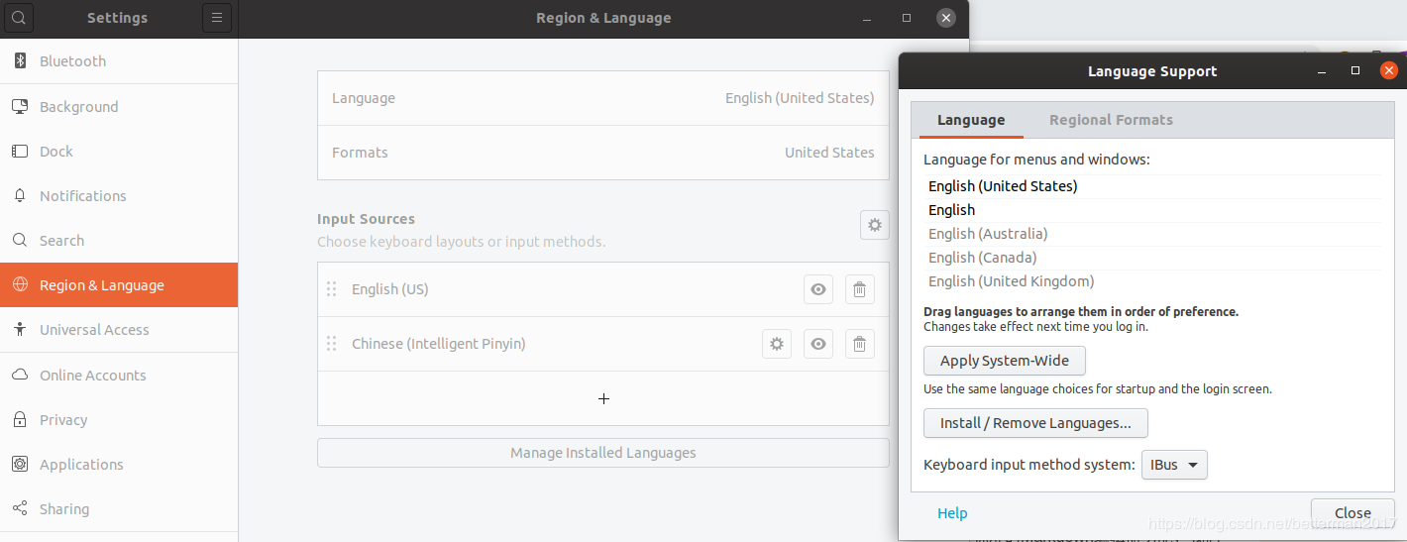Switch to the Regional Formats tab
This screenshot has height=542, width=1407.
click(1111, 120)
